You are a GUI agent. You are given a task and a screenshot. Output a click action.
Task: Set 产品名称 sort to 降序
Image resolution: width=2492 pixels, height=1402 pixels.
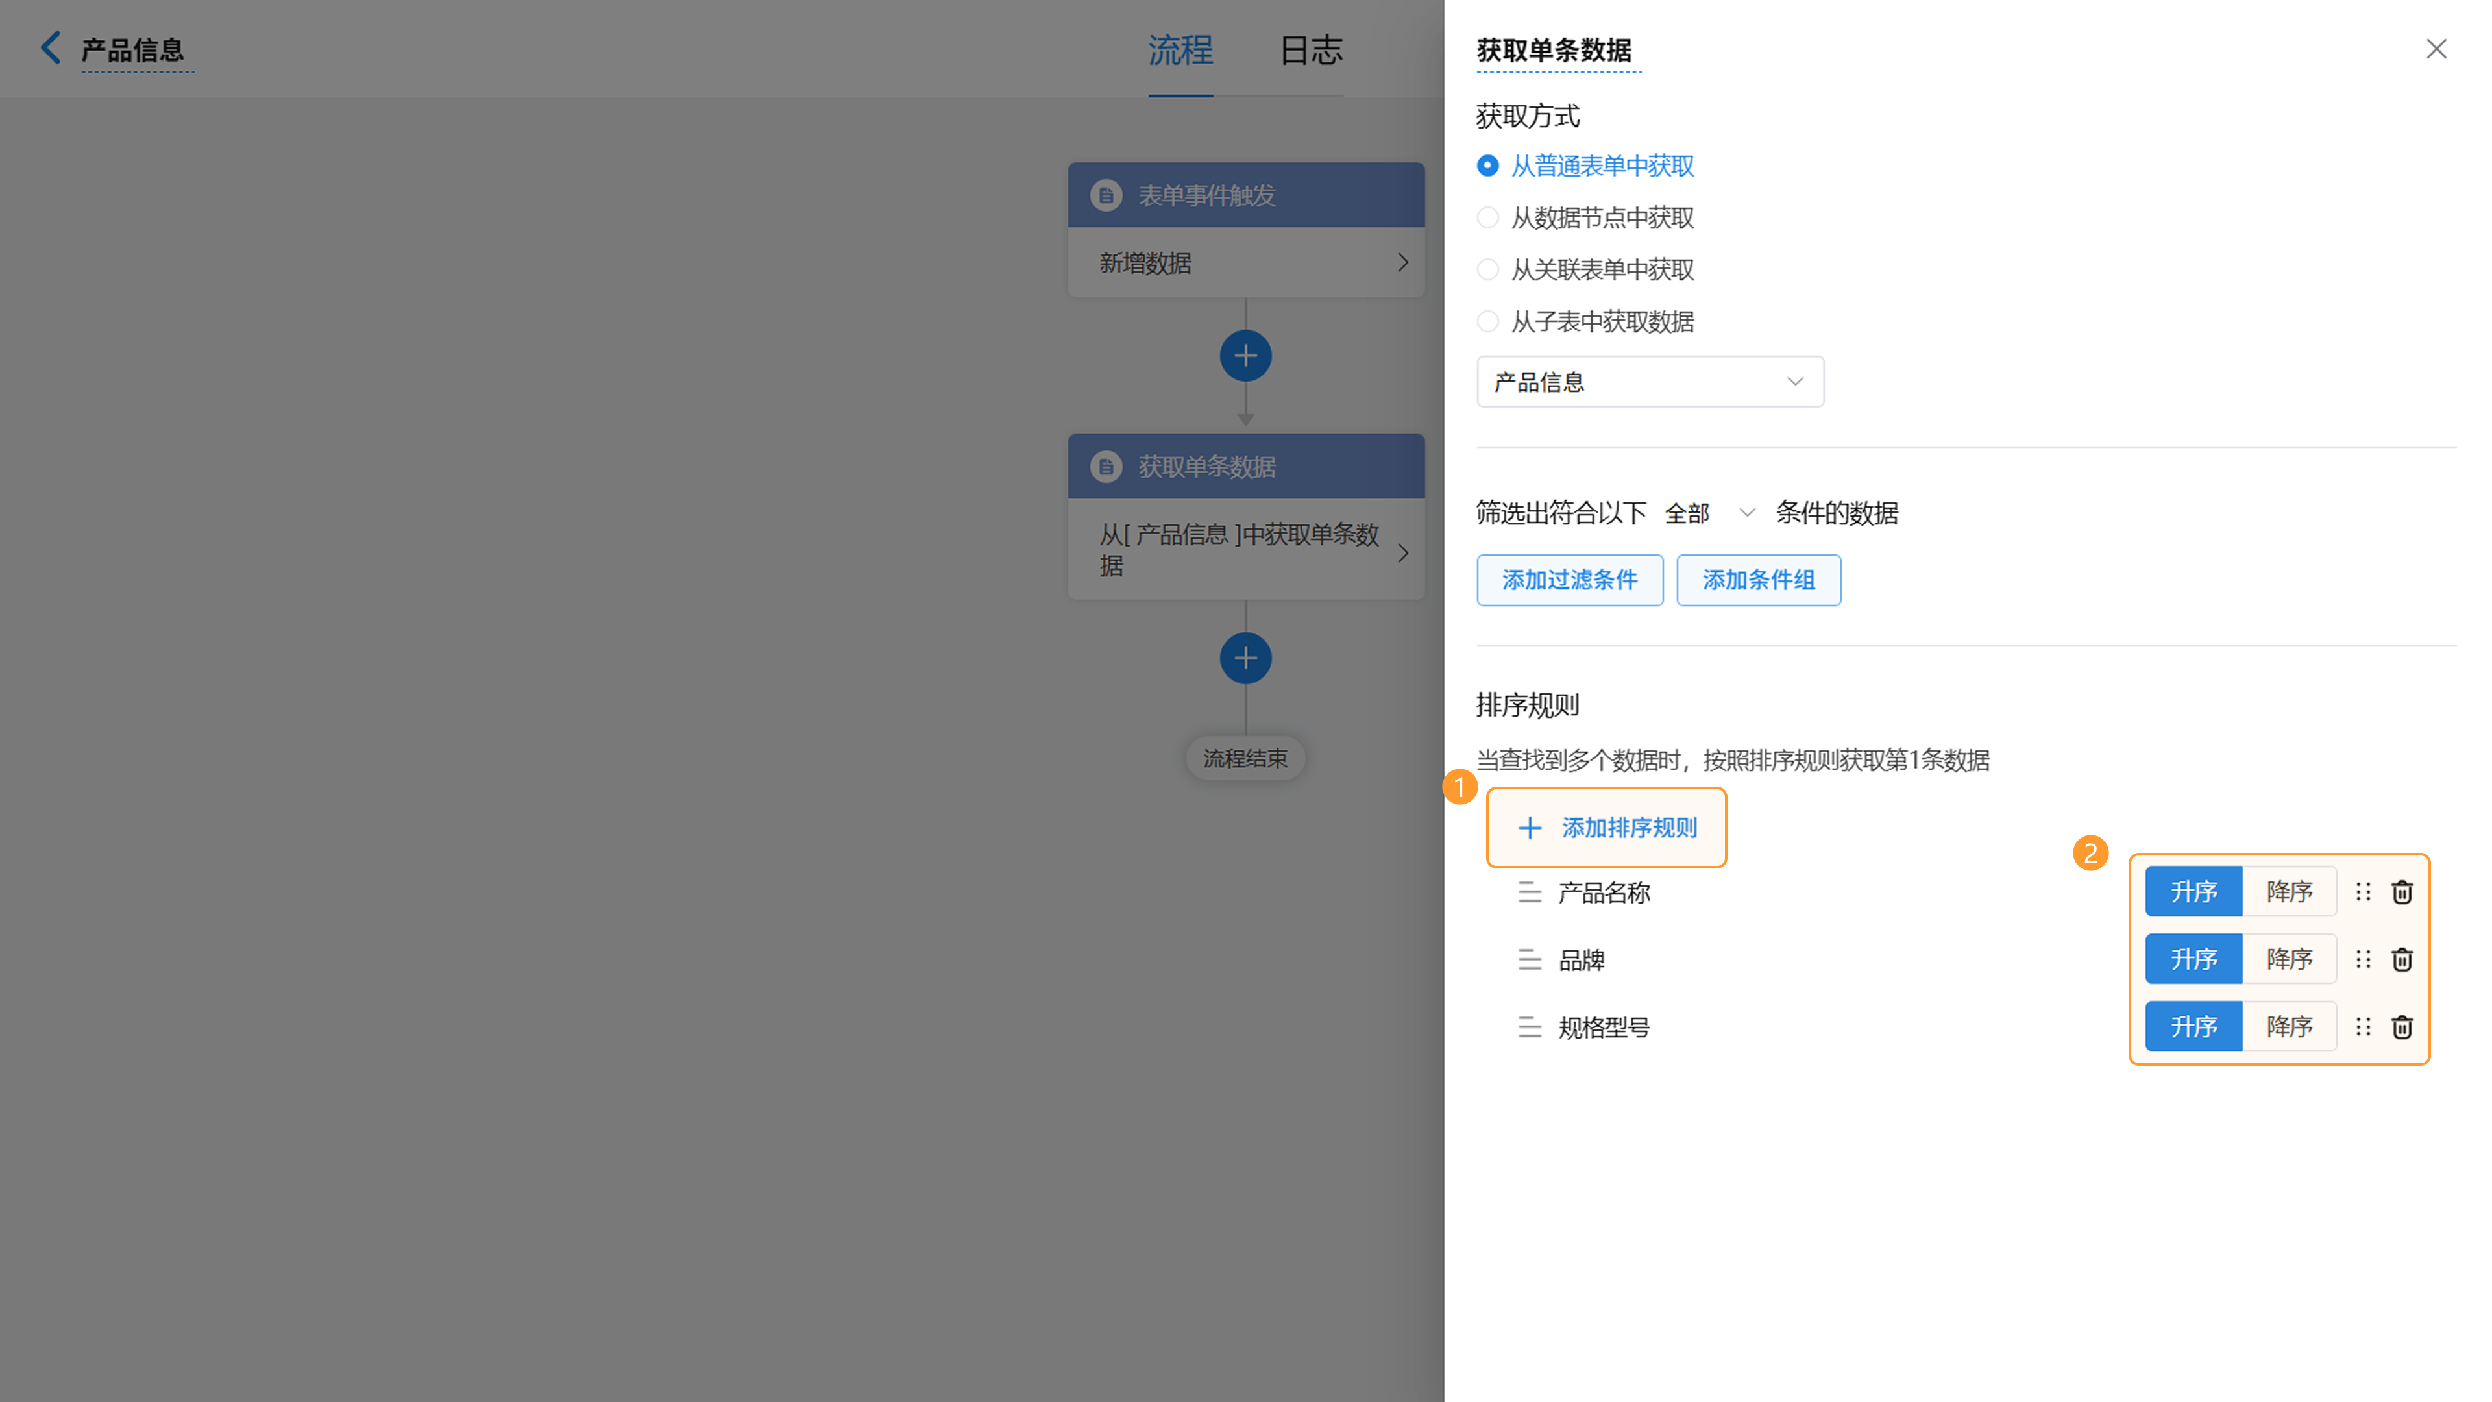2289,891
